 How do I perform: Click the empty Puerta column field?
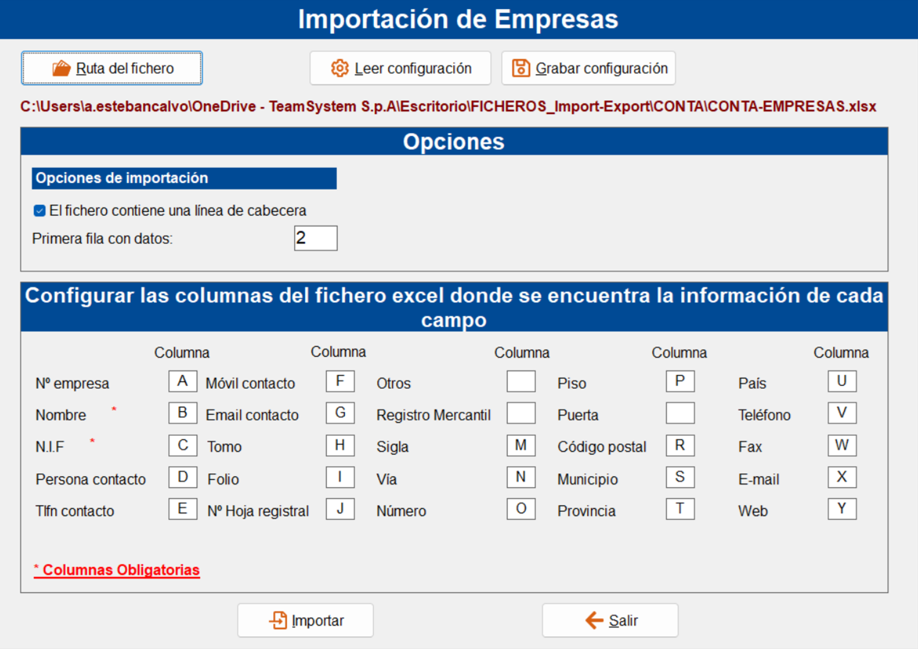pos(680,413)
